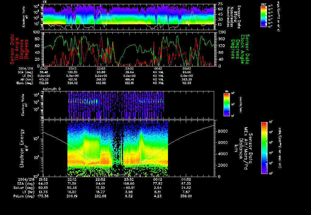Click lower table SolLat value '-50.61'
This screenshot has width=311, height=215.
click(129, 188)
